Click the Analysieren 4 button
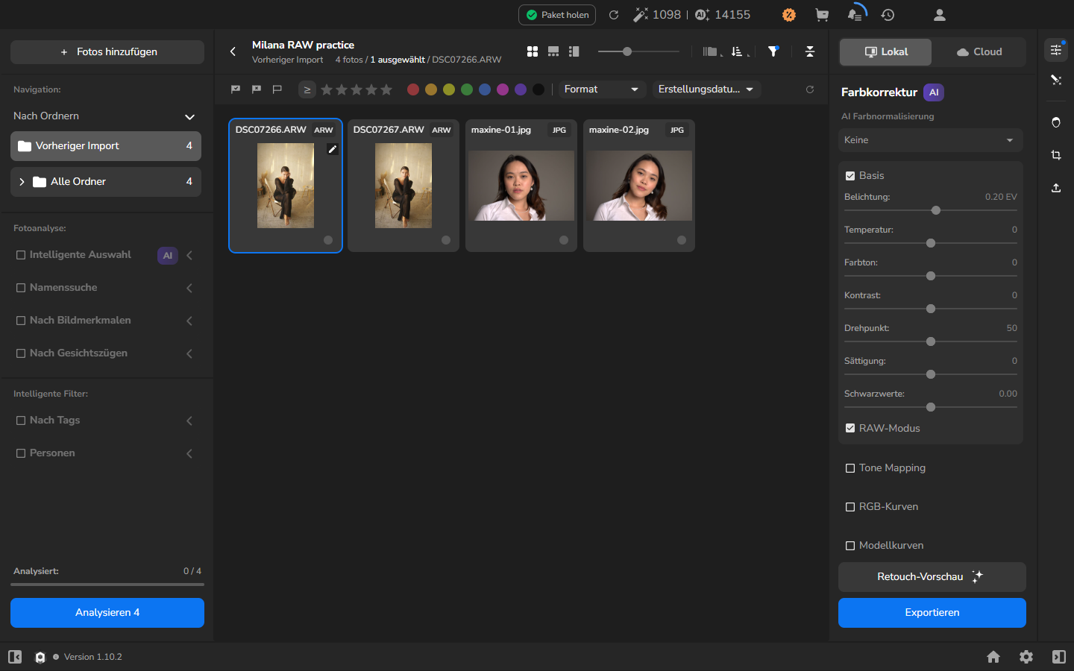Image resolution: width=1074 pixels, height=671 pixels. (107, 613)
